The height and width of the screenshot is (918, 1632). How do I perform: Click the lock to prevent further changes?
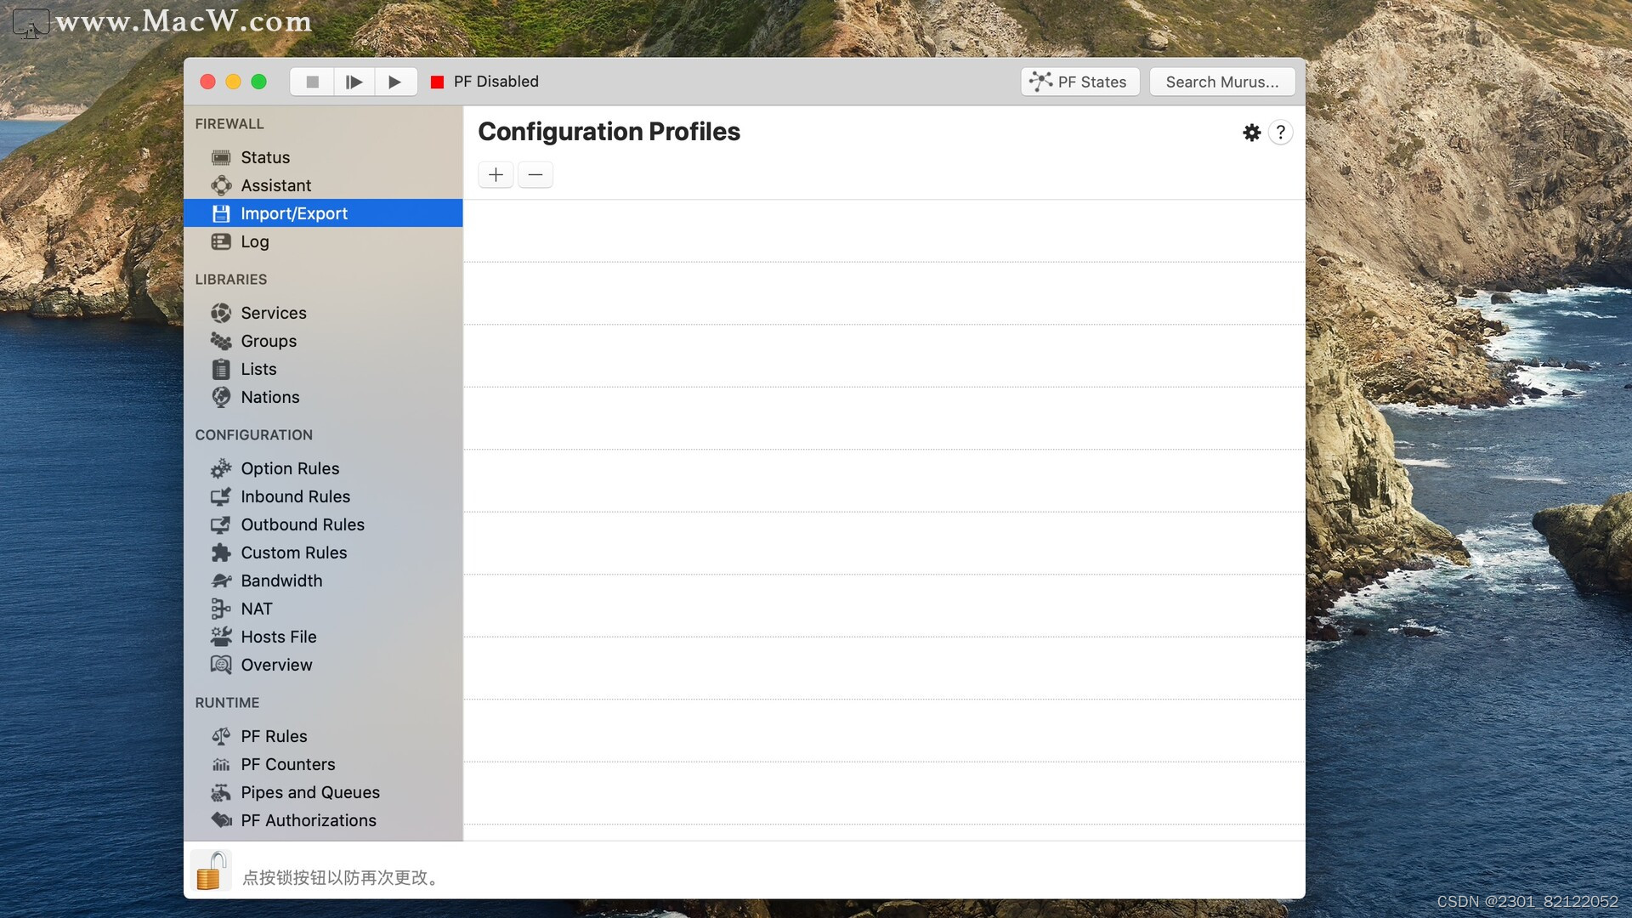[212, 870]
